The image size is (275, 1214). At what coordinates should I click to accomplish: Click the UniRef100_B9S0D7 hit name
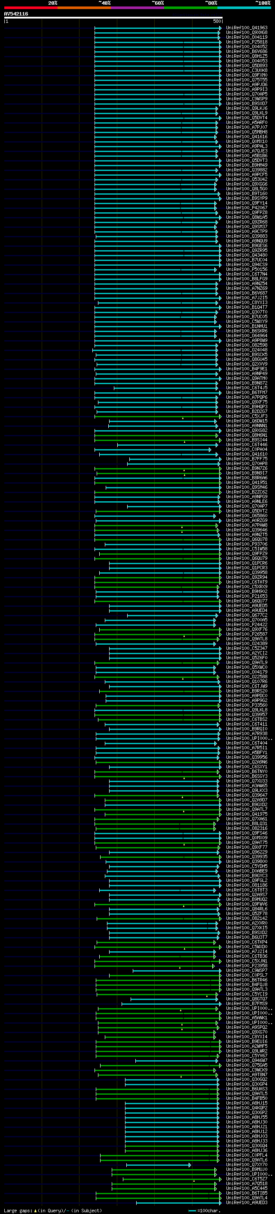point(247,104)
